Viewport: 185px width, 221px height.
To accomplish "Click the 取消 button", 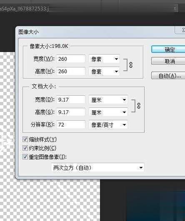I will 168,61.
